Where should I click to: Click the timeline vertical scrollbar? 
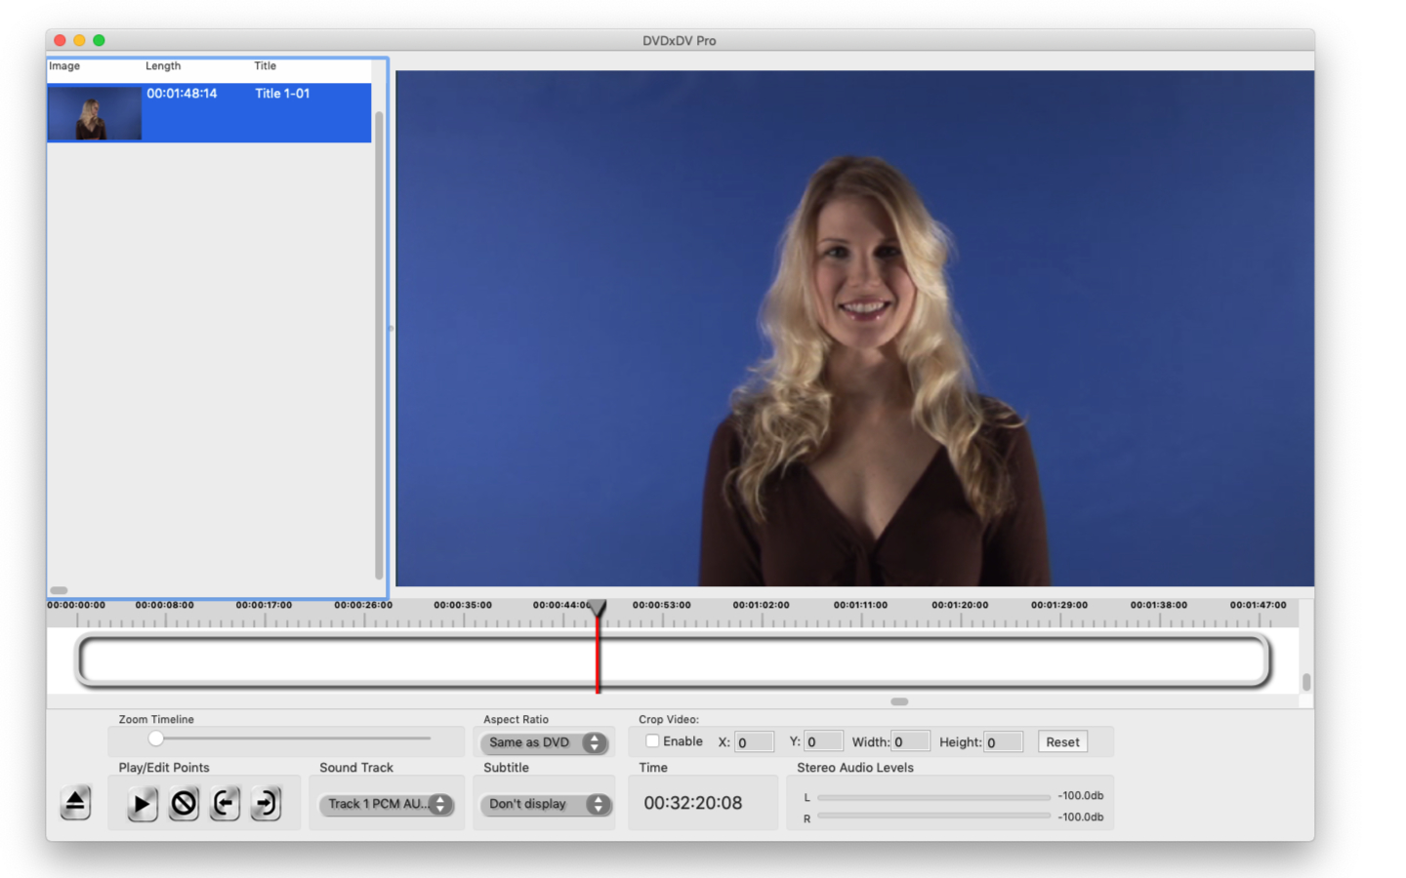1306,681
